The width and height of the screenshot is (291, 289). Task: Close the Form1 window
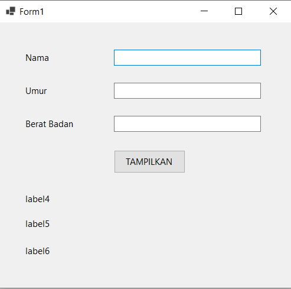click(x=273, y=11)
